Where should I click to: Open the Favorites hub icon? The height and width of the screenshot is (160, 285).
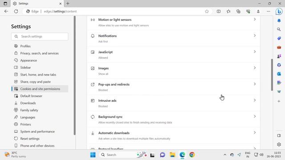click(228, 12)
